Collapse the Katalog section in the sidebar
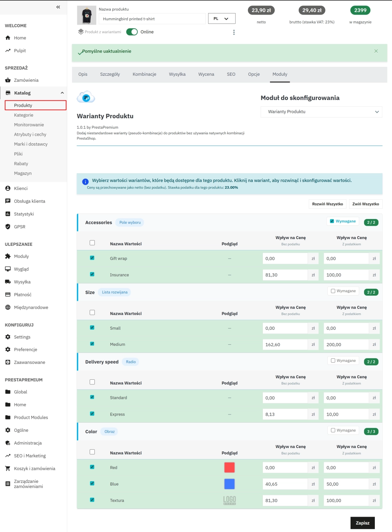The width and height of the screenshot is (392, 532). 62,93
